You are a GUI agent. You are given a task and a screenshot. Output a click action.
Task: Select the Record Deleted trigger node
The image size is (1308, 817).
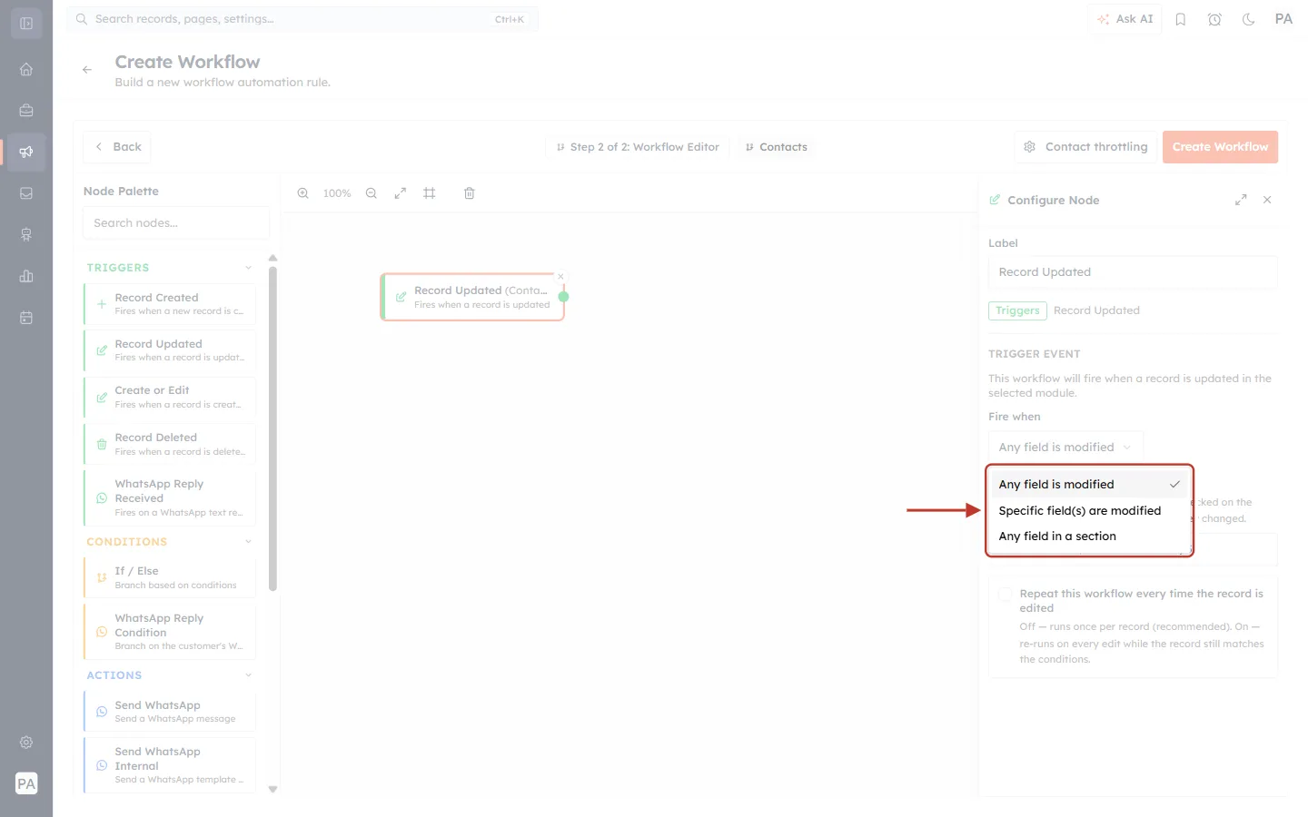tap(170, 444)
